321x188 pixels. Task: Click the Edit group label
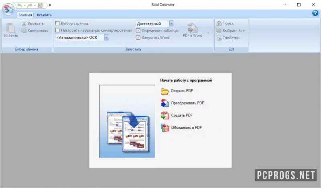tap(231, 49)
